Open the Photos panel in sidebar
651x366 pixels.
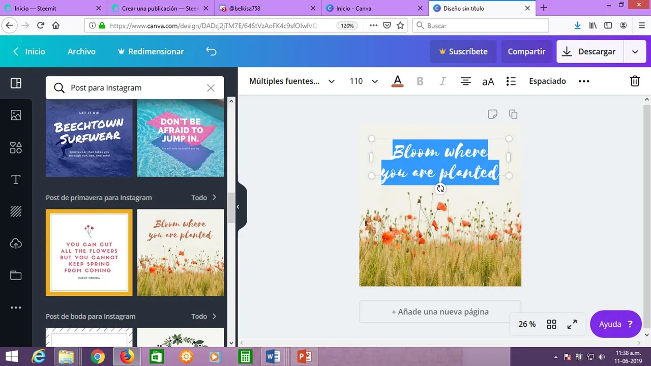point(16,115)
